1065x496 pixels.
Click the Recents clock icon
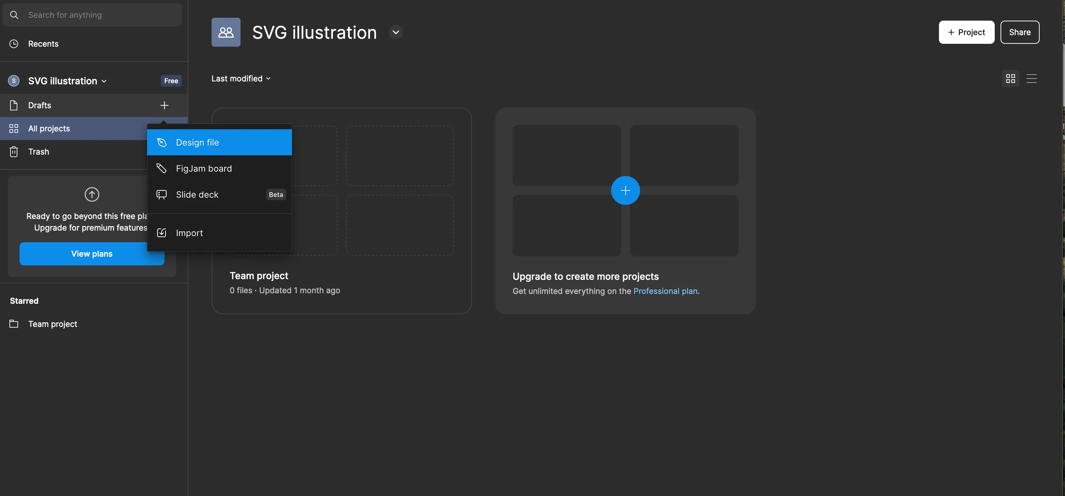tap(14, 44)
